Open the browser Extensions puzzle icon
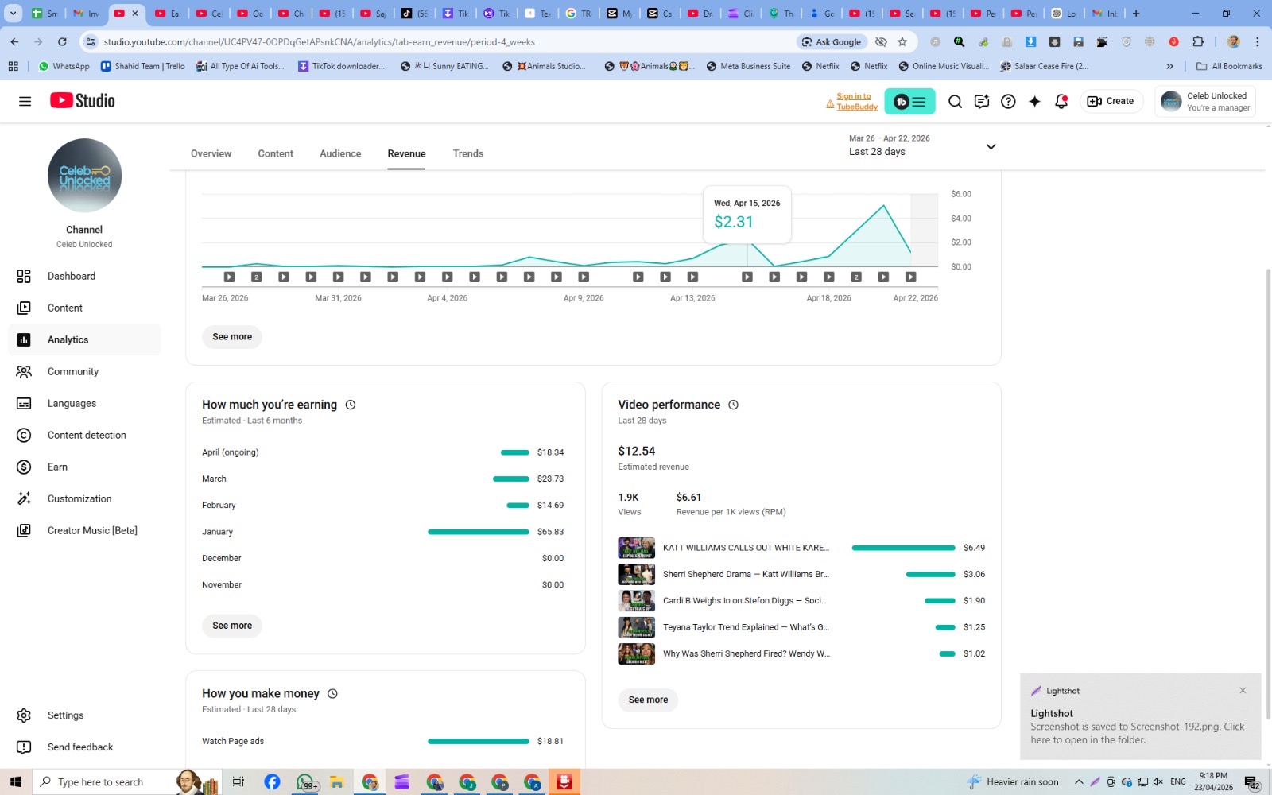This screenshot has width=1272, height=795. 1198,41
